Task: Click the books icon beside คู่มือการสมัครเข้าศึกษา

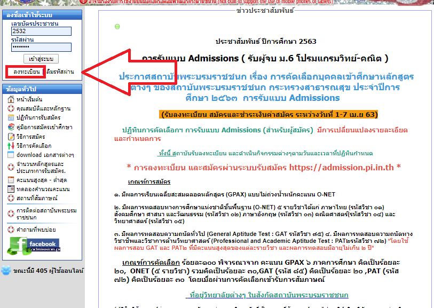Action: tap(11, 127)
